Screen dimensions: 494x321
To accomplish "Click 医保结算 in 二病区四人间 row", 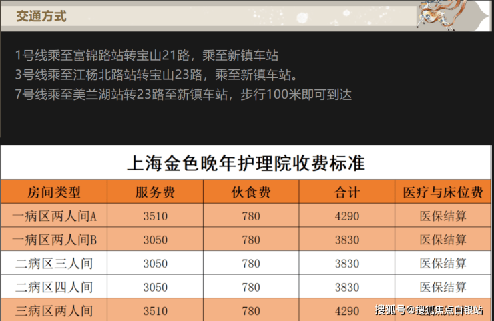I will (443, 287).
